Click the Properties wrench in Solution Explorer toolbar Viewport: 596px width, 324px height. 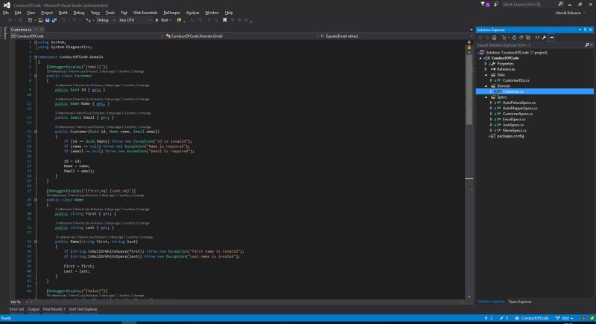544,37
